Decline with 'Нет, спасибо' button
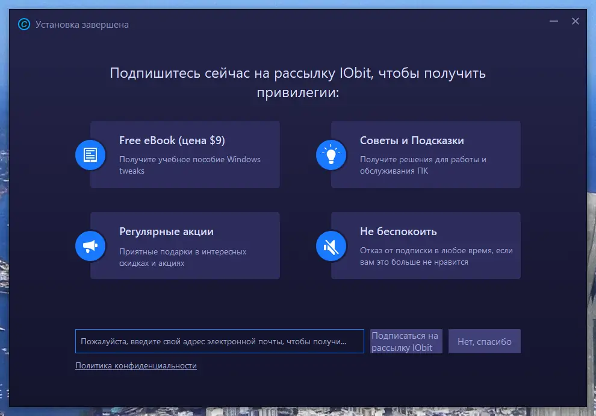The image size is (596, 416). coord(485,341)
